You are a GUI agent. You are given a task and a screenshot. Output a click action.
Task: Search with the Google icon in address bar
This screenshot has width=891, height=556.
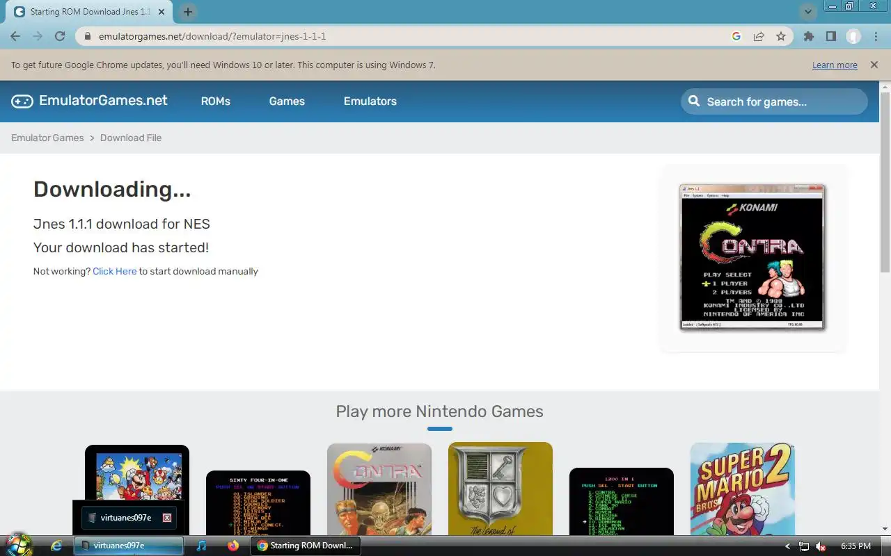[736, 36]
